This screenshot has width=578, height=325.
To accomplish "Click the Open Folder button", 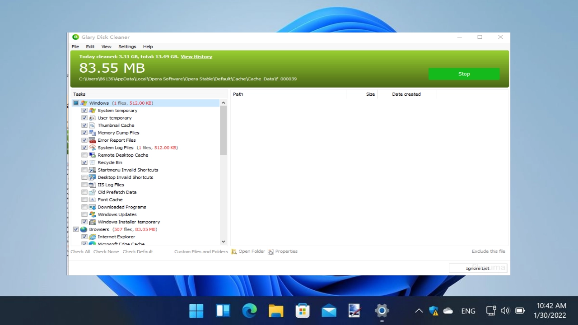I will (248, 251).
